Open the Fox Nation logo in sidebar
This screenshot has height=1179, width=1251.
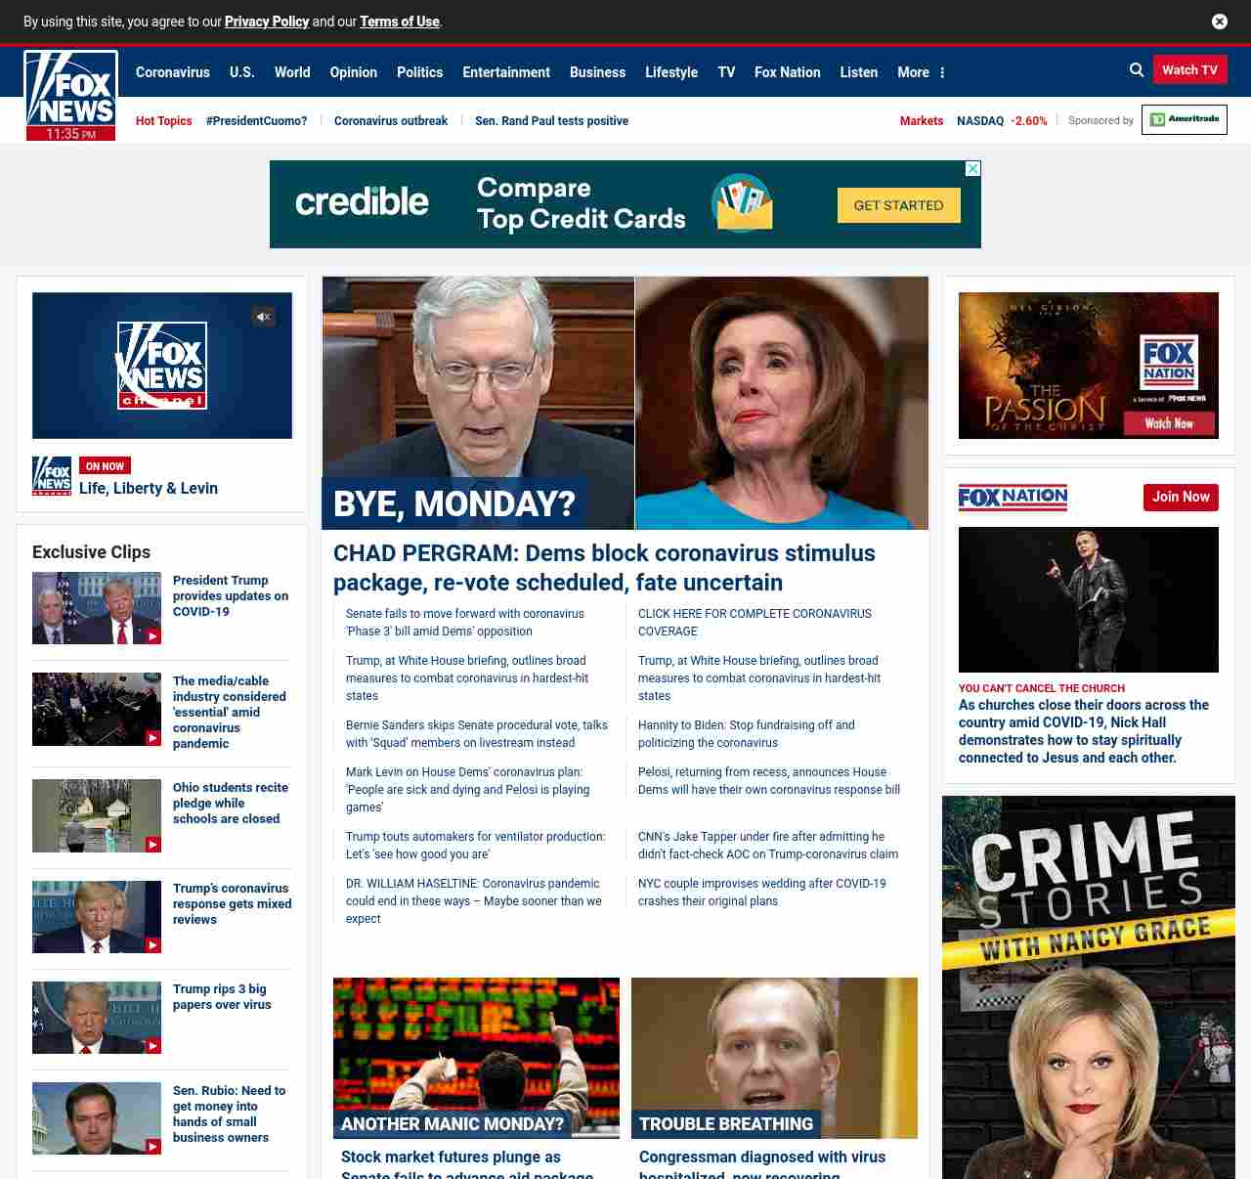[x=1013, y=498]
